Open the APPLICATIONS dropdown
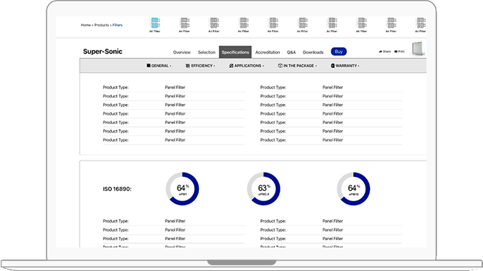 246,66
